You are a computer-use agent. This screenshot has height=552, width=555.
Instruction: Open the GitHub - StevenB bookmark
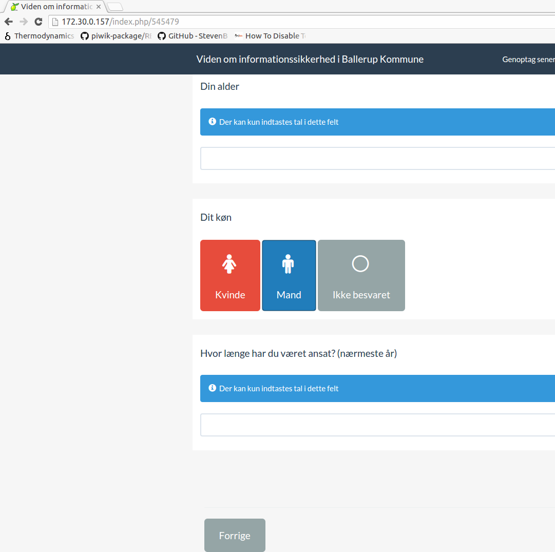[193, 36]
